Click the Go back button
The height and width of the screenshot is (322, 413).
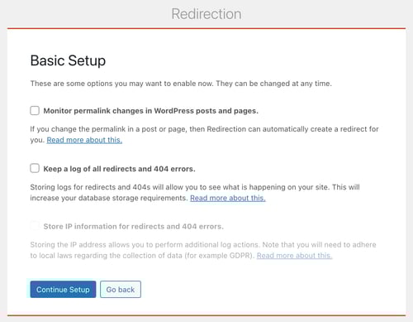(121, 290)
